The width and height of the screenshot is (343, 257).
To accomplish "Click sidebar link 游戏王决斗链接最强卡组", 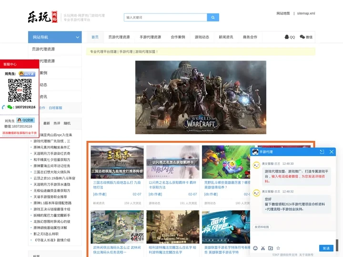I will [52, 209].
